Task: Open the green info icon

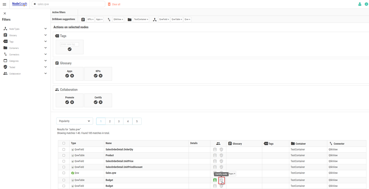Action: (x=366, y=4)
